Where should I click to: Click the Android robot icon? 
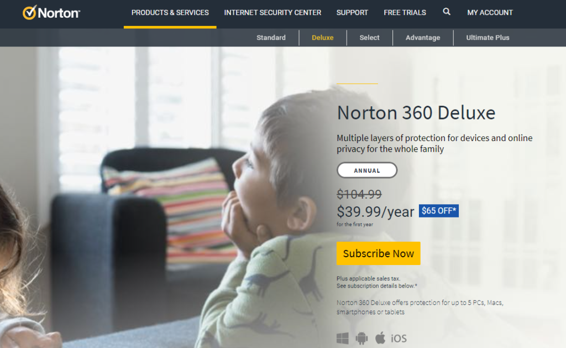(x=361, y=338)
